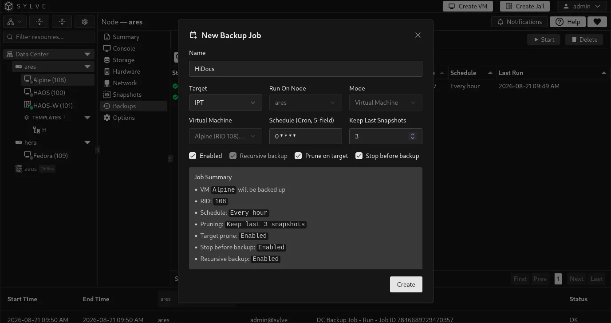Open the Backups section
611x323 pixels.
point(134,106)
